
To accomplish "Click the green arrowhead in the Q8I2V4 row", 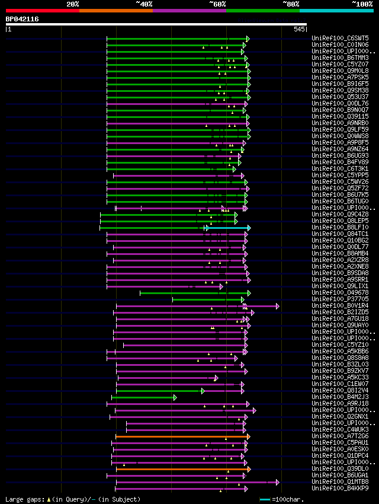I will tap(203, 391).
